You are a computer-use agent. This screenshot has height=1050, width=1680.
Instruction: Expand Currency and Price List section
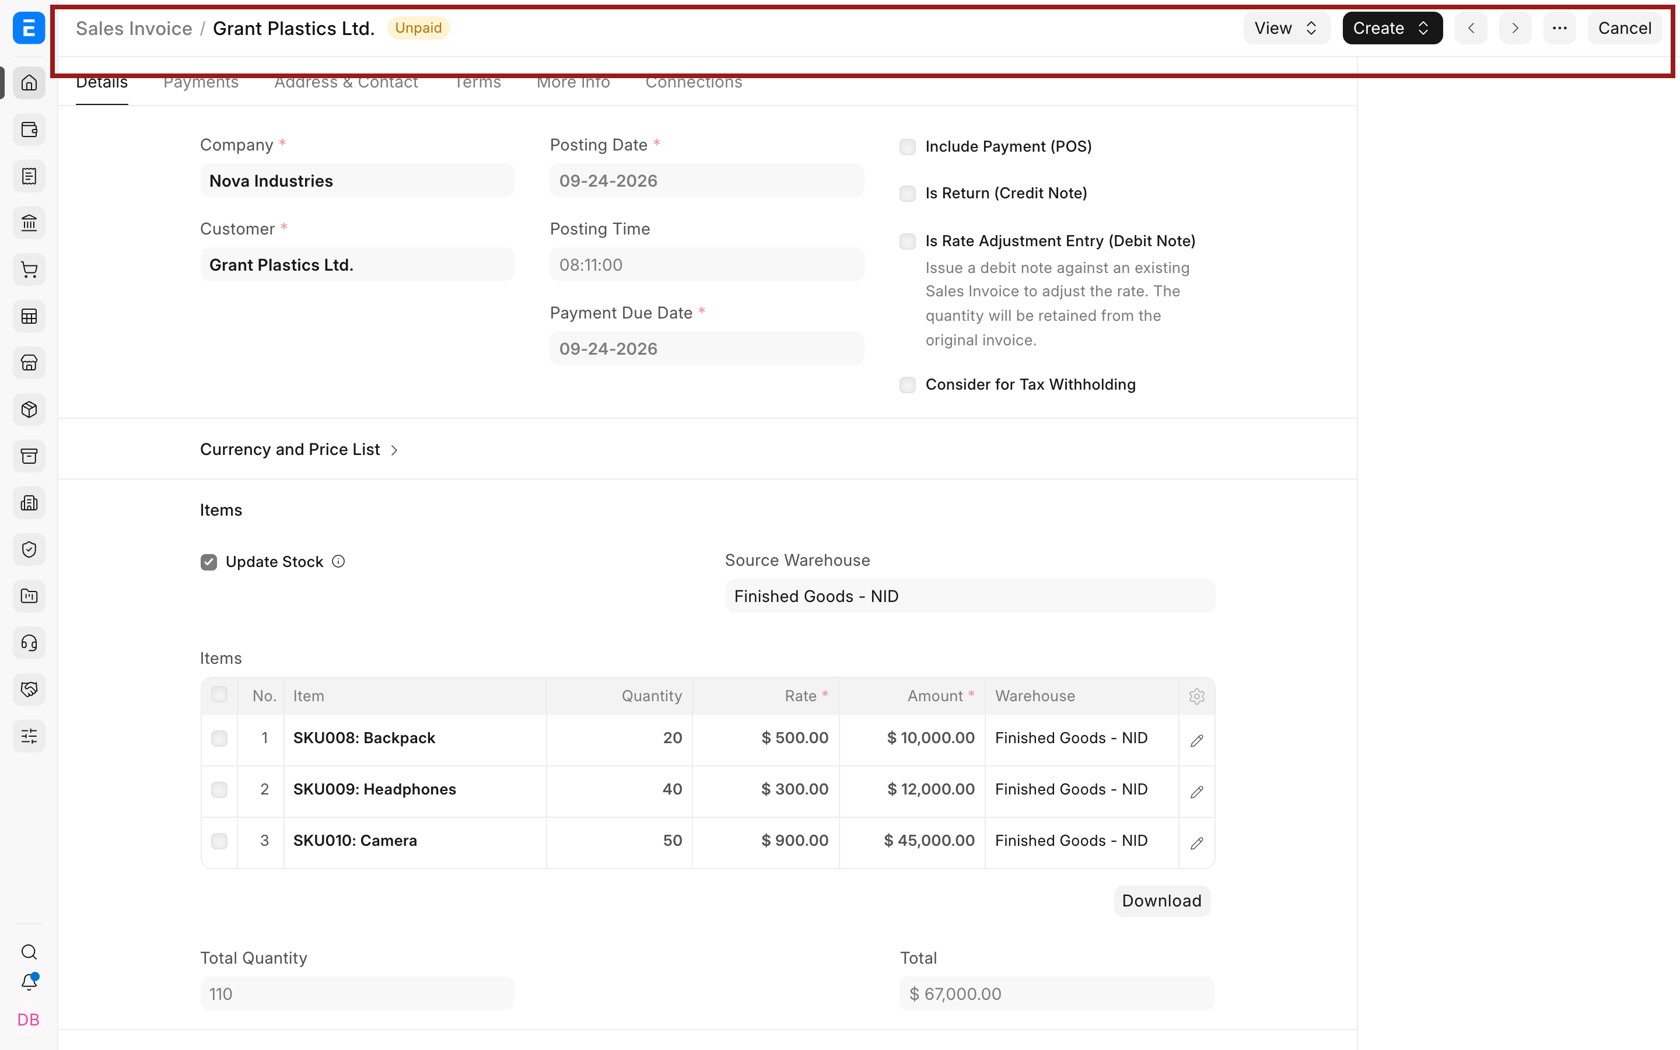[299, 449]
